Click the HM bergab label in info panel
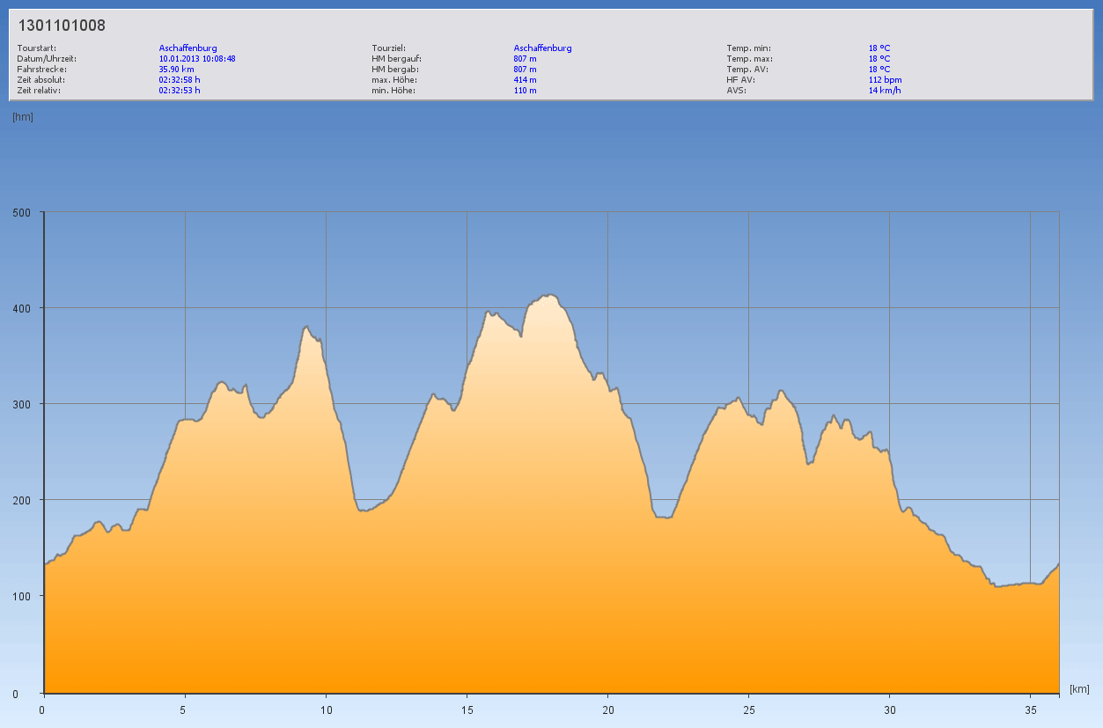 click(394, 69)
